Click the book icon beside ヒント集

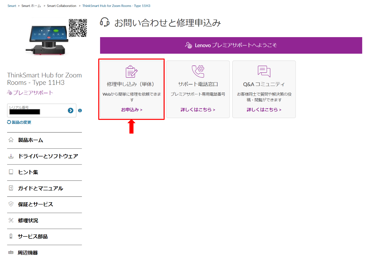click(x=11, y=172)
